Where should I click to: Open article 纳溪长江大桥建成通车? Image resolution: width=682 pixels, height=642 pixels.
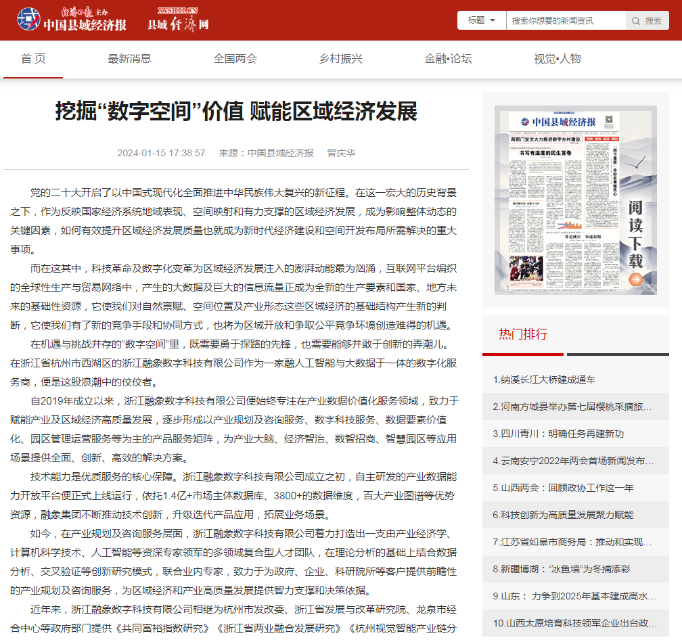coord(544,380)
